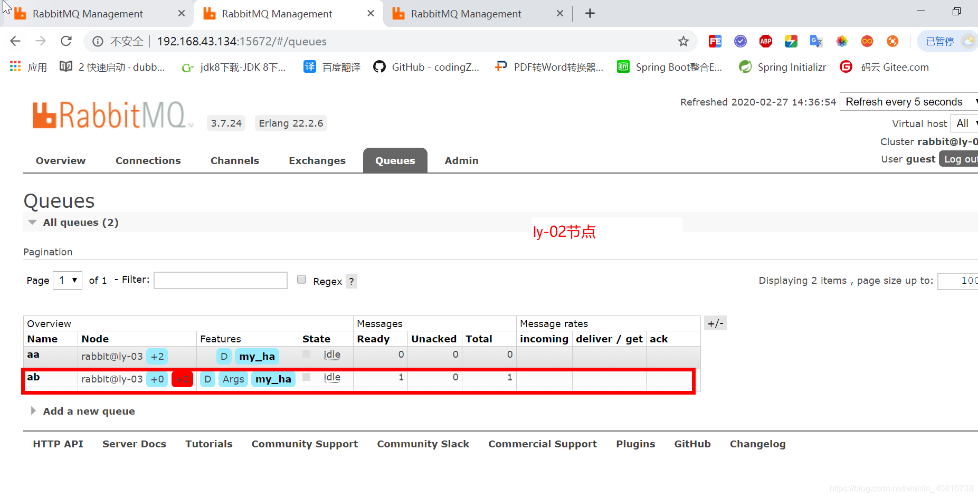Sort queues by Total messages
Viewport: 978px width, 498px height.
point(479,339)
